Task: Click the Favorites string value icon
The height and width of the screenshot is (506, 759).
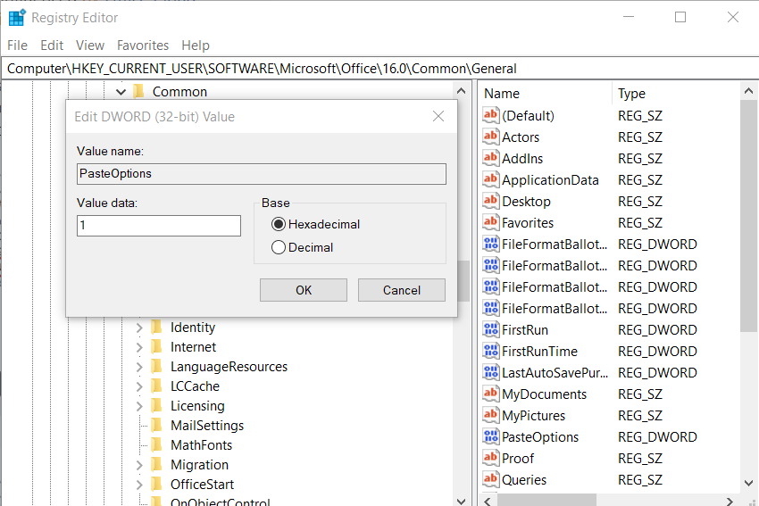Action: (x=490, y=222)
